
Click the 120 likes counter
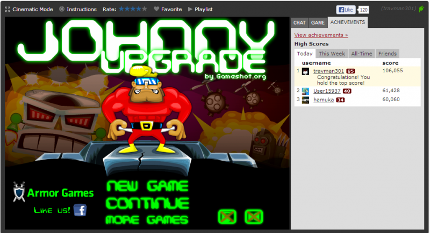coord(364,10)
